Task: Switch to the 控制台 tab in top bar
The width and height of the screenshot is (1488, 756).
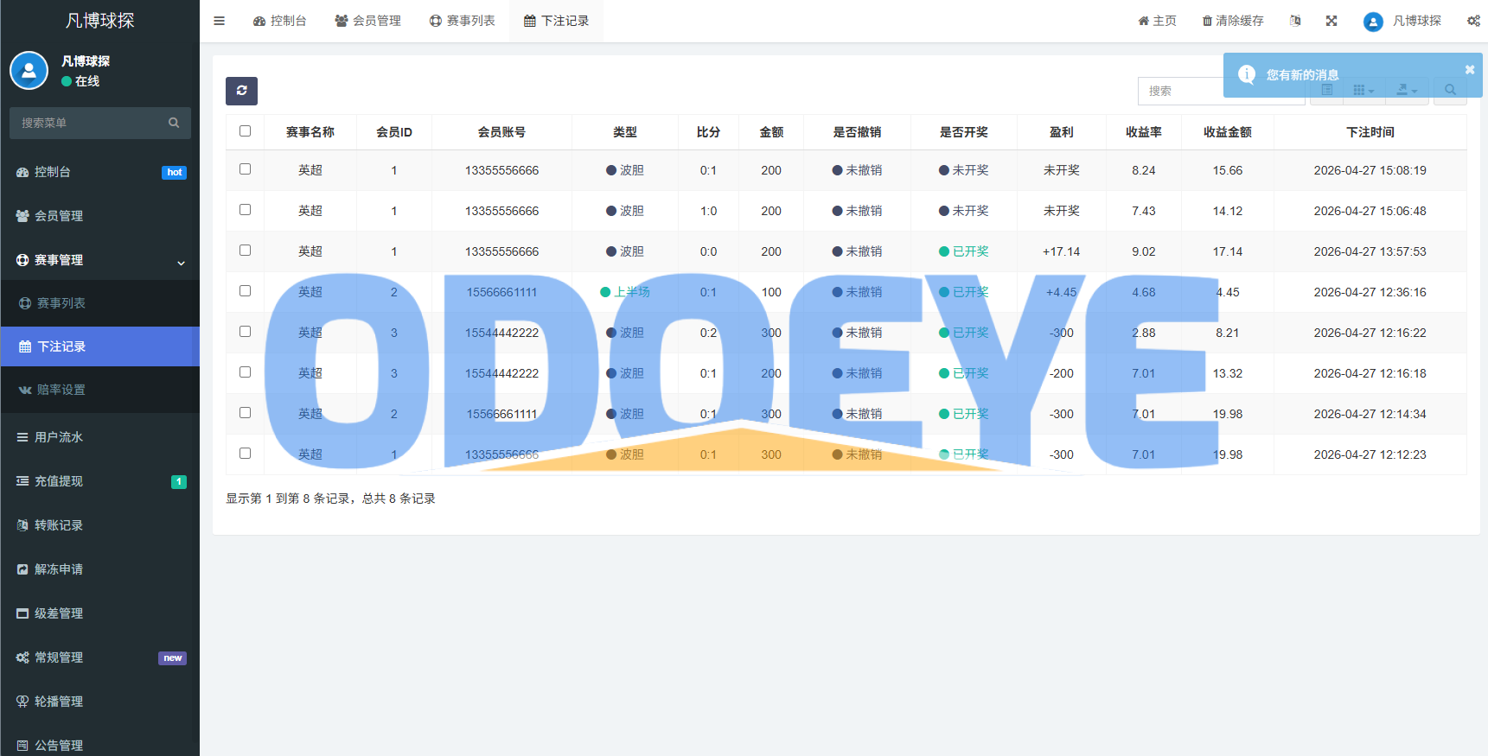Action: click(279, 21)
